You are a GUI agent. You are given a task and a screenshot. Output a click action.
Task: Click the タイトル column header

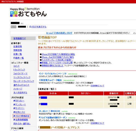pos(53,93)
